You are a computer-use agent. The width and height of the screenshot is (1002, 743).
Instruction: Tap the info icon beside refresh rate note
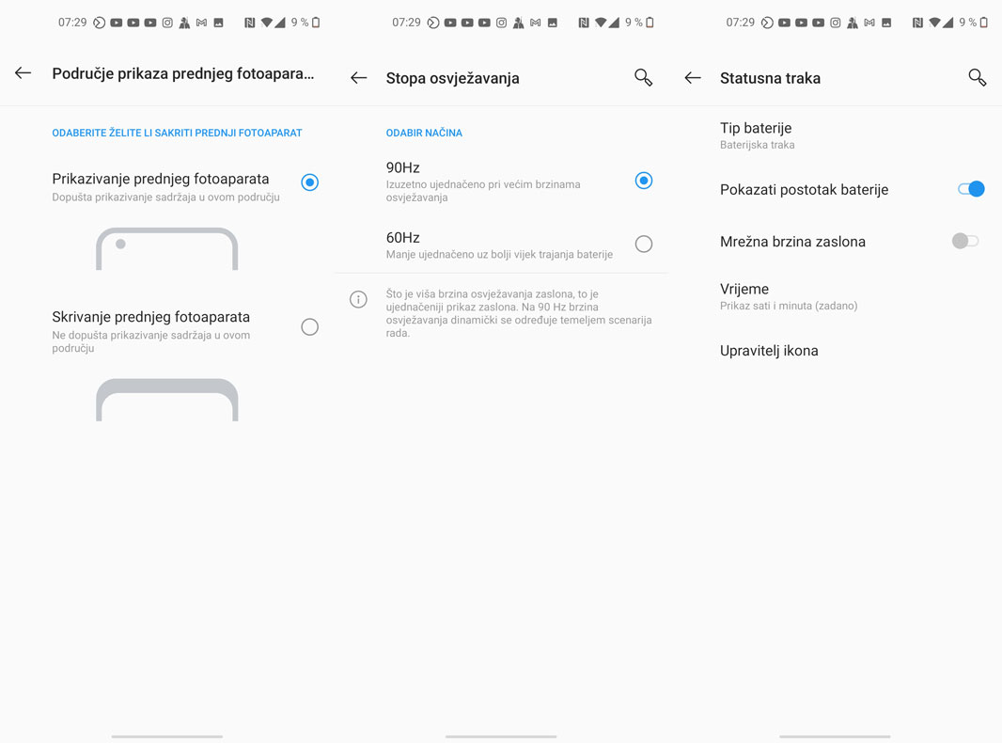coord(358,299)
